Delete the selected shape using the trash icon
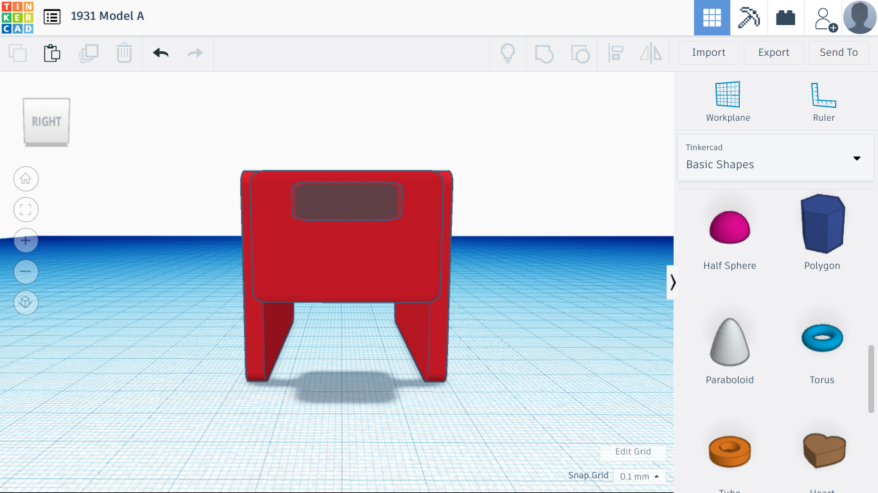 (123, 53)
